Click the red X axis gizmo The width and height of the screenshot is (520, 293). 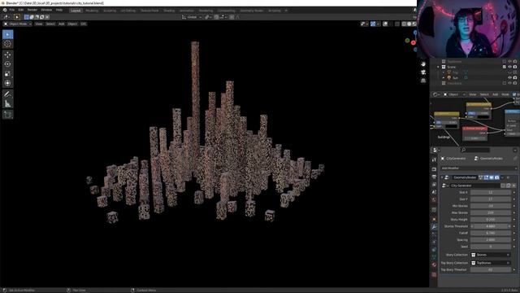[414, 43]
